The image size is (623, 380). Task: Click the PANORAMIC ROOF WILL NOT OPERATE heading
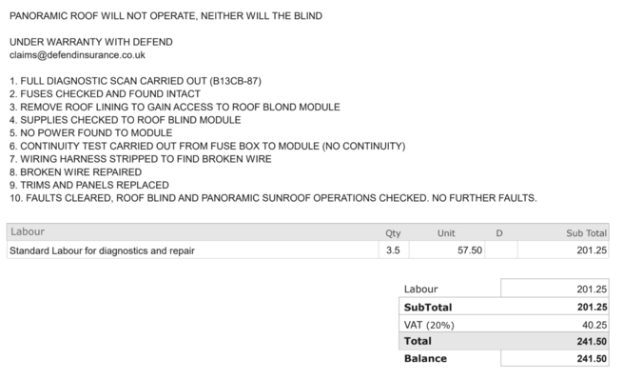click(x=165, y=16)
